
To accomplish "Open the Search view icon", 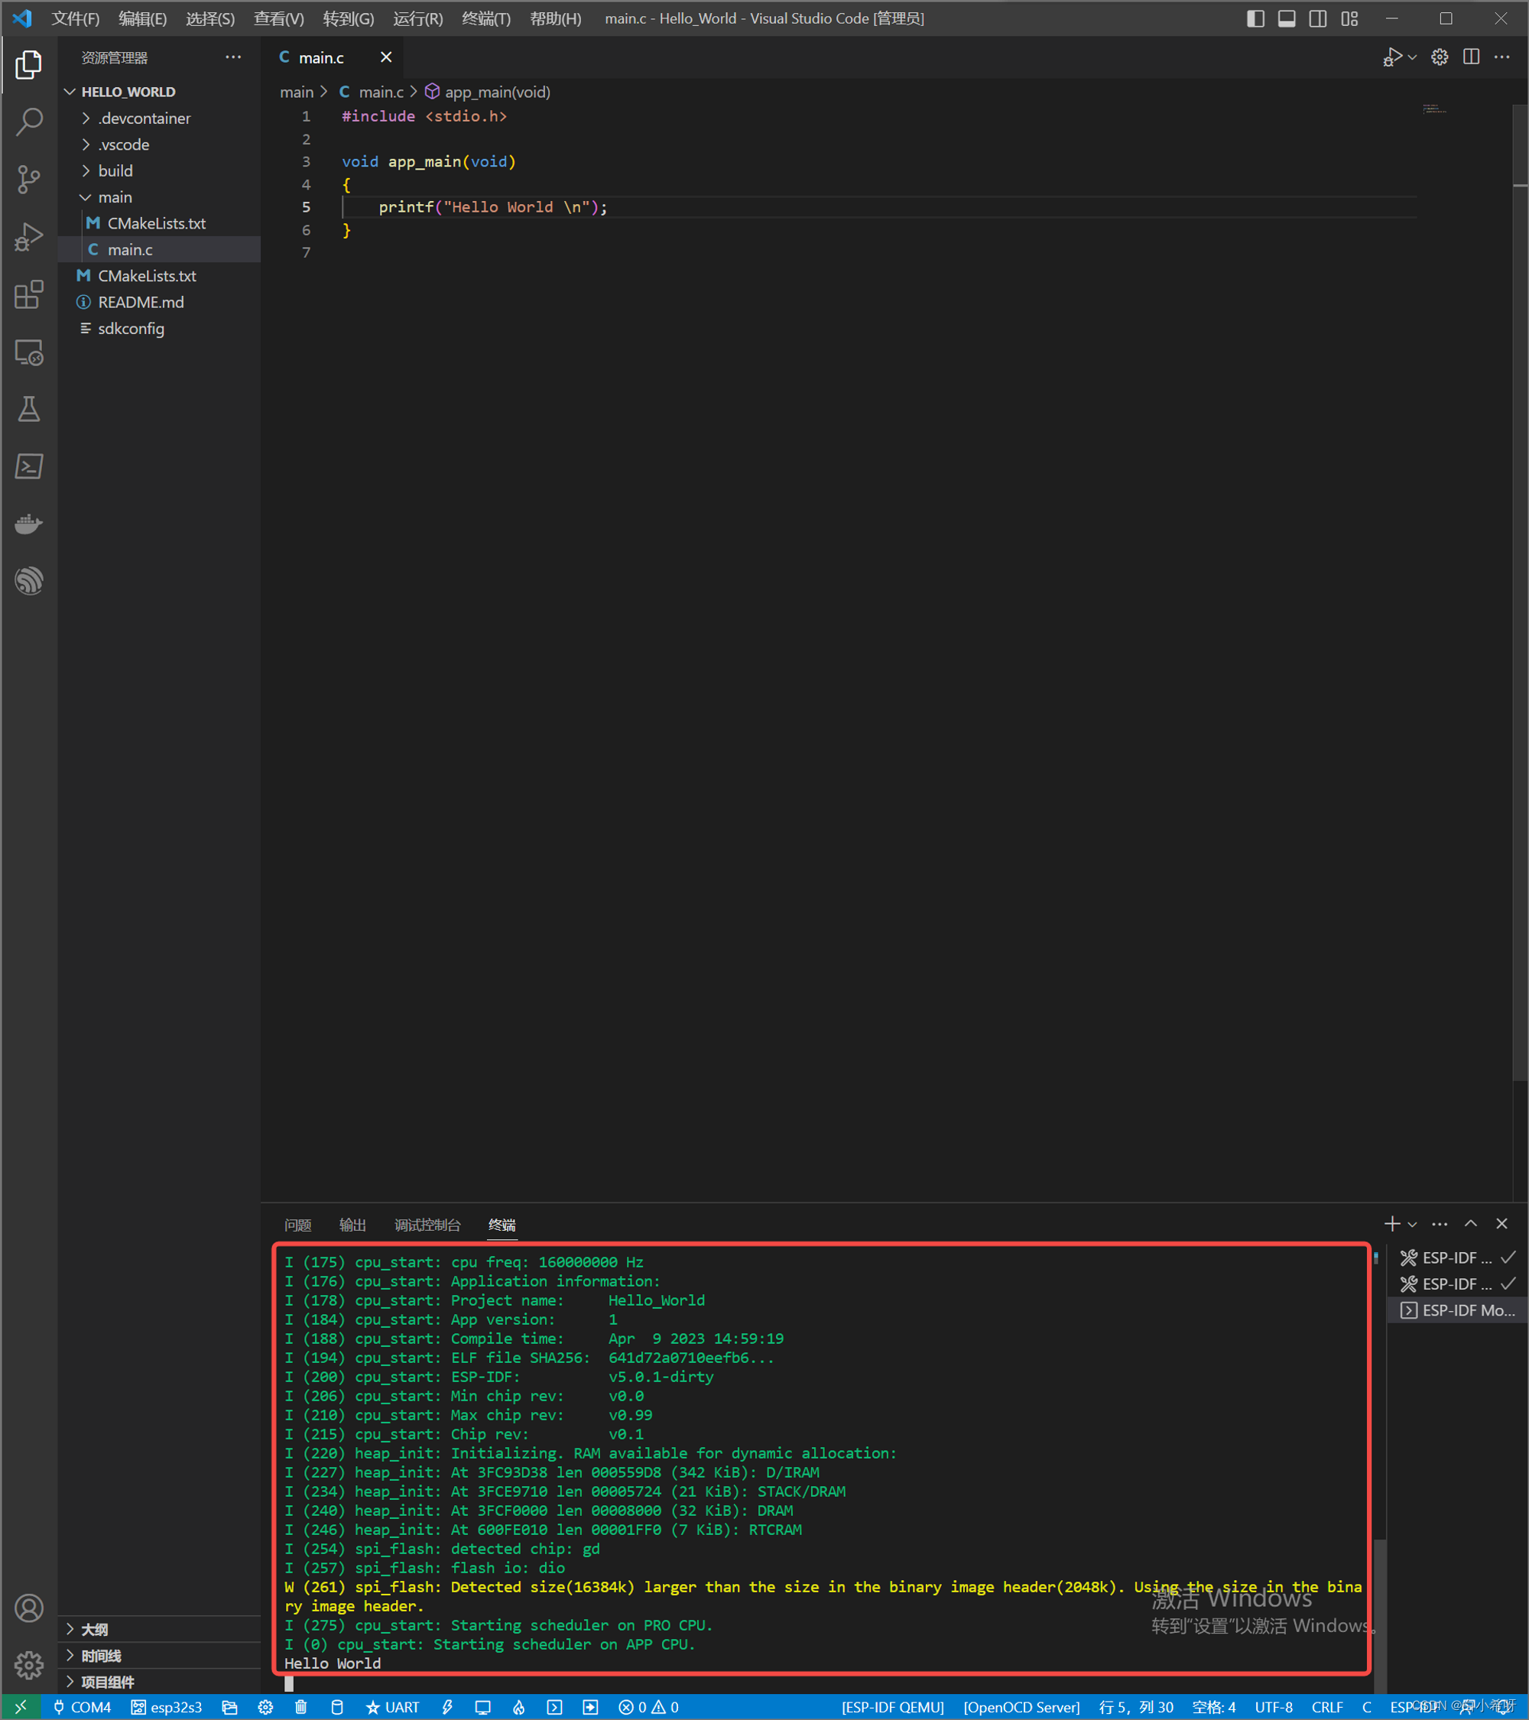I will click(28, 122).
